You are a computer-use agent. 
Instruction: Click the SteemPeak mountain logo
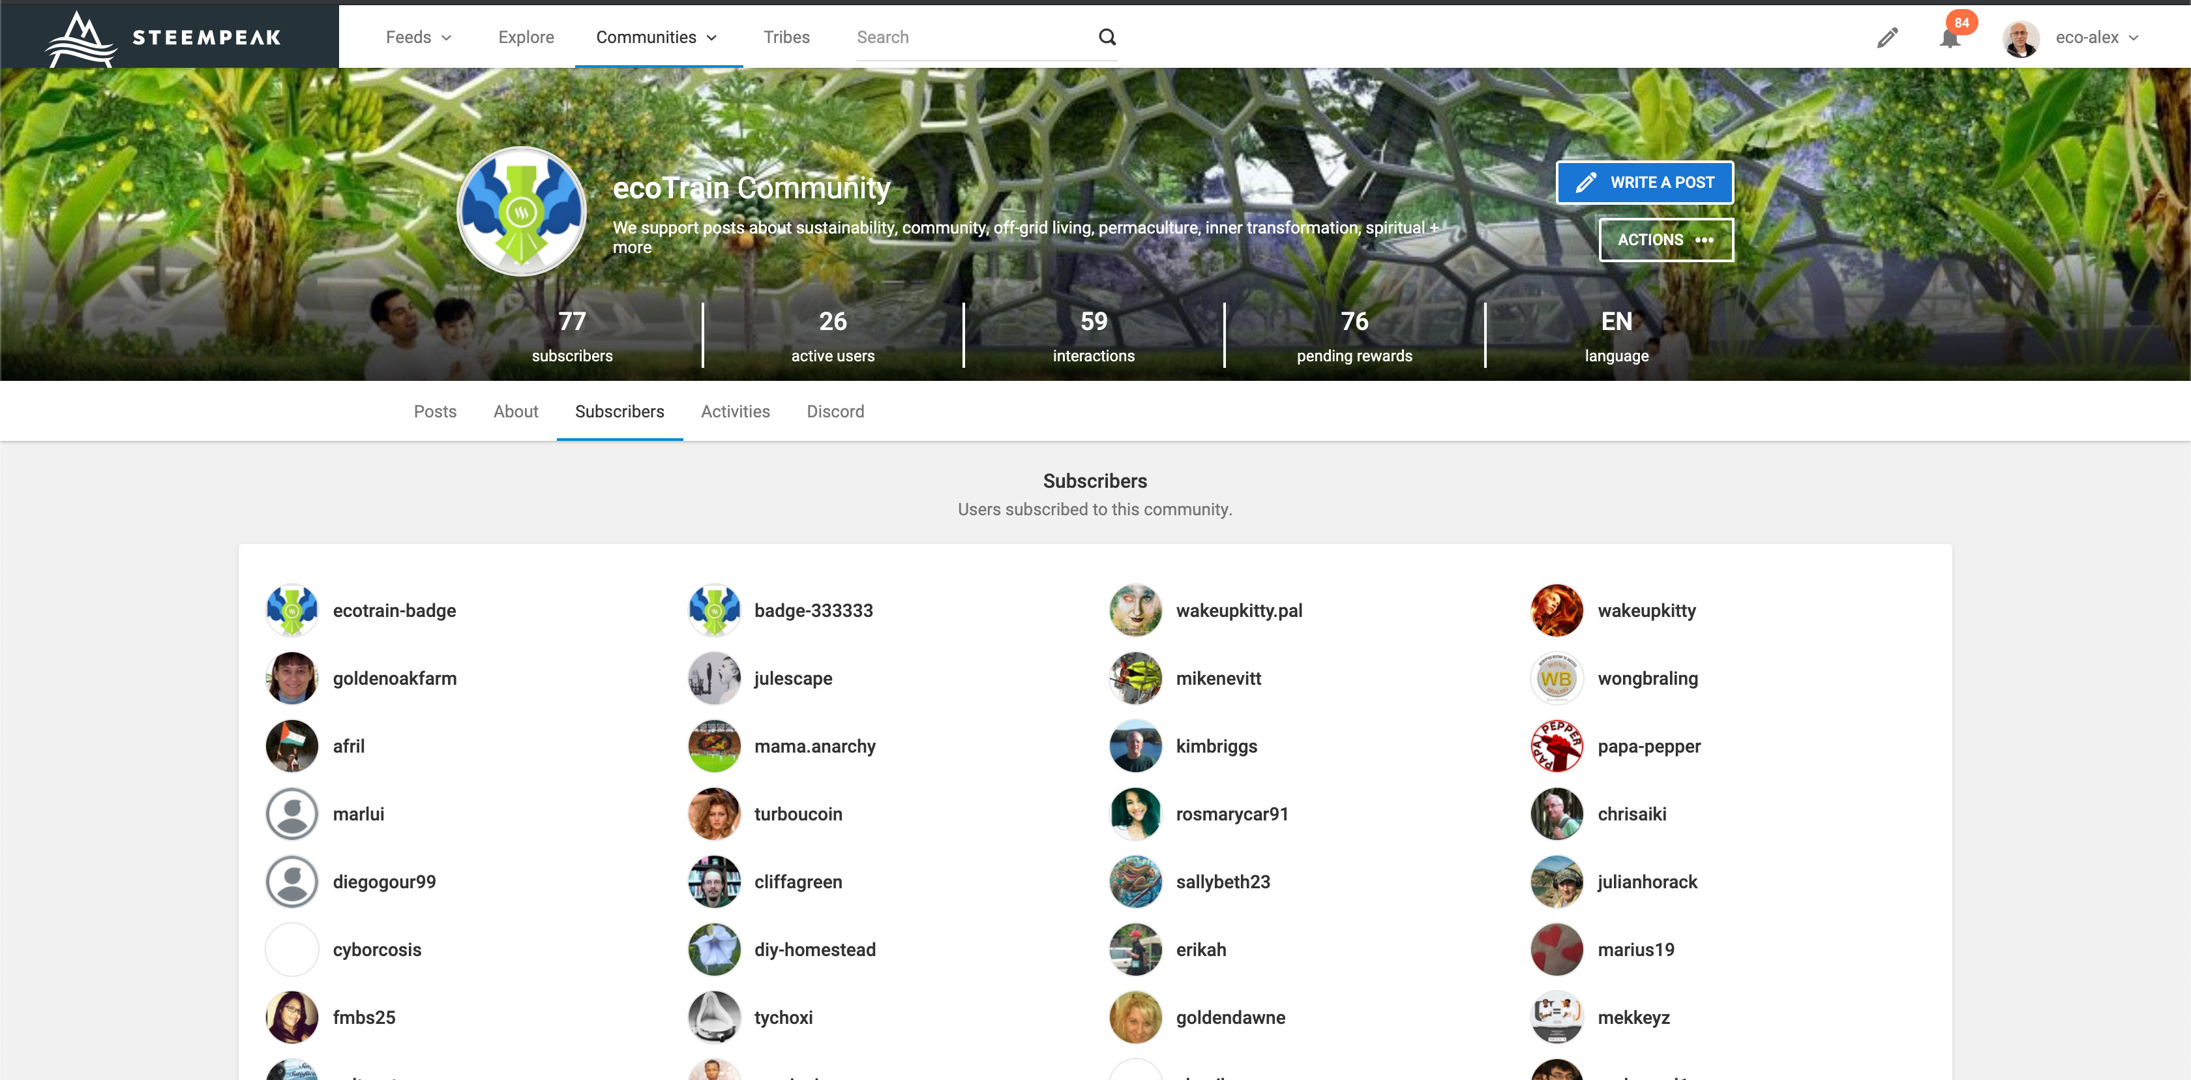click(x=81, y=38)
